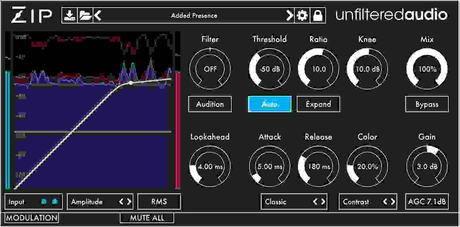The image size is (460, 227).
Task: Change Color mode using the Contrast right arrow
Action: pyautogui.click(x=391, y=202)
